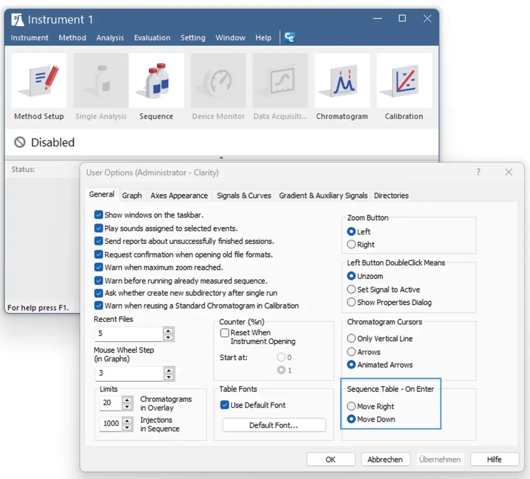This screenshot has height=479, width=530.
Task: Uncheck Show windows on the taskbar
Action: tap(98, 215)
